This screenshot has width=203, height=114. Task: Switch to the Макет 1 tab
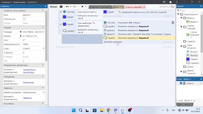point(117,7)
